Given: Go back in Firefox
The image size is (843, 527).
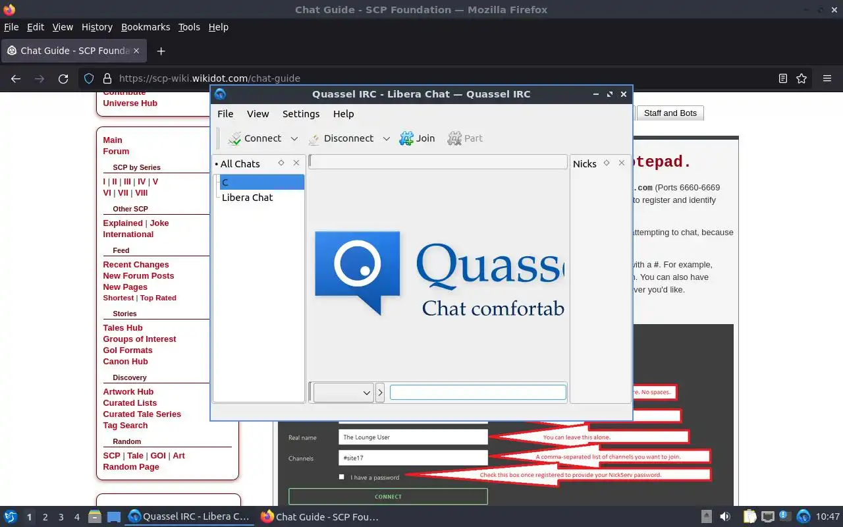Looking at the screenshot, I should coord(16,78).
